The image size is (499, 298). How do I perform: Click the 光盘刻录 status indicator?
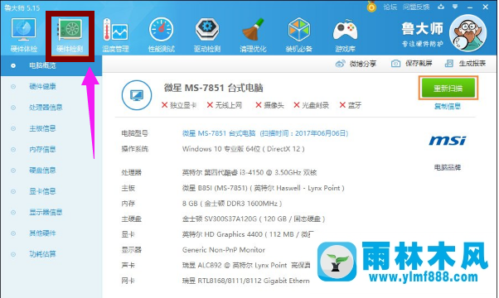point(311,105)
